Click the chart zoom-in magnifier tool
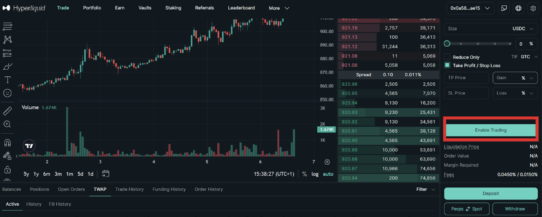Viewport: 542px width, 217px height. [7, 124]
